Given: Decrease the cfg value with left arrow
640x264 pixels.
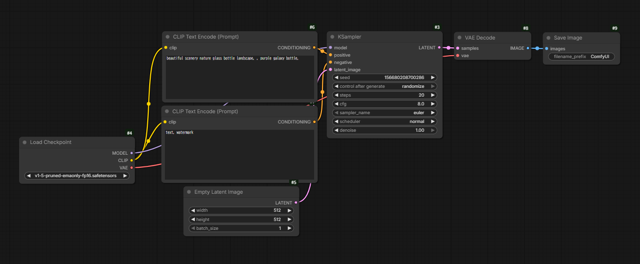Looking at the screenshot, I should [336, 104].
